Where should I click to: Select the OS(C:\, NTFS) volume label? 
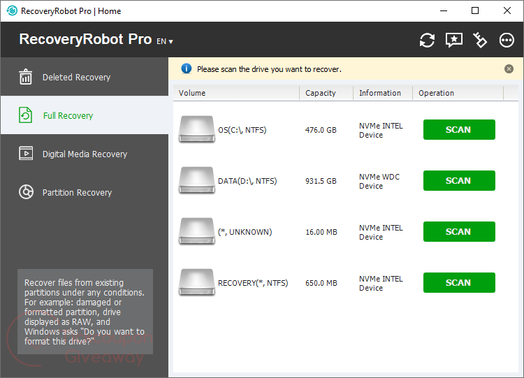[x=242, y=130]
